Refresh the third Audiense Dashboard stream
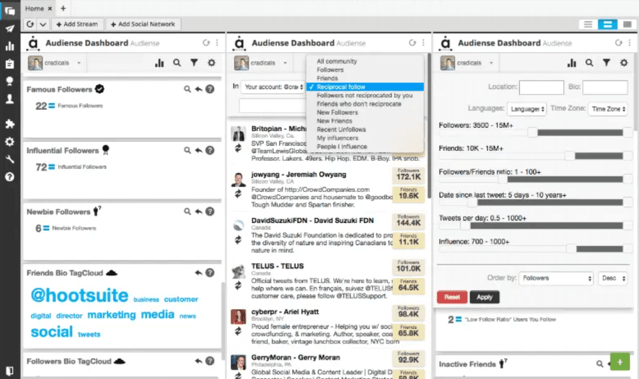 619,43
